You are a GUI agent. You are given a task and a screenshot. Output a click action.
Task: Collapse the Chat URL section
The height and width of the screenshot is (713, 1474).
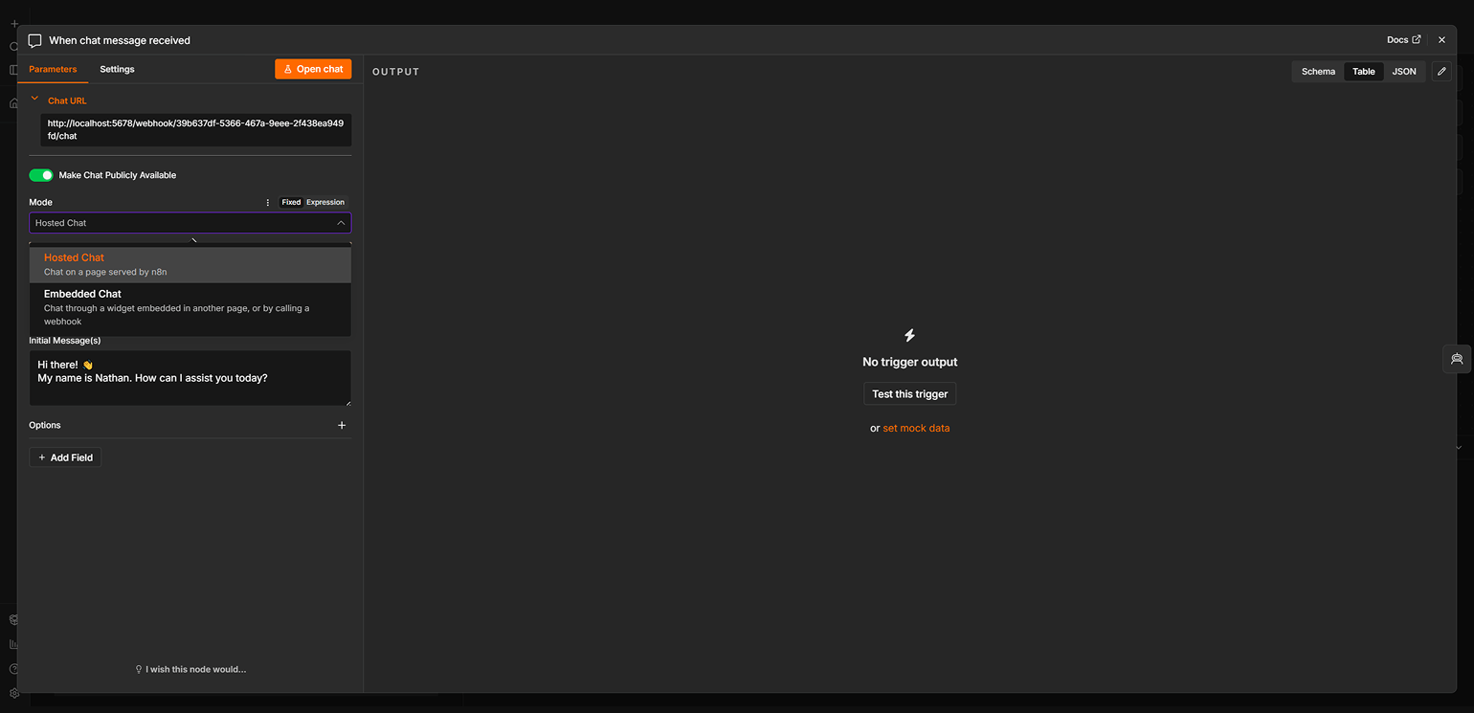click(35, 99)
